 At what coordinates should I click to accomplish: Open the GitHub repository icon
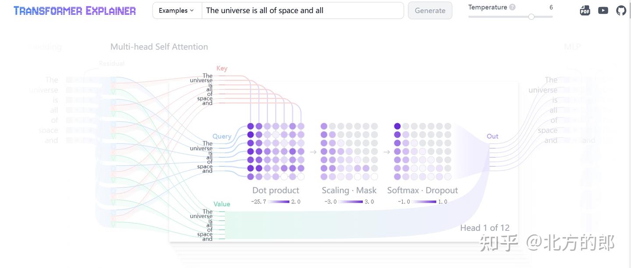pos(621,11)
